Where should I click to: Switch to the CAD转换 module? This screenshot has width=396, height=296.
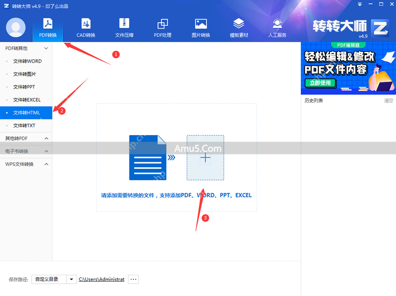point(86,27)
